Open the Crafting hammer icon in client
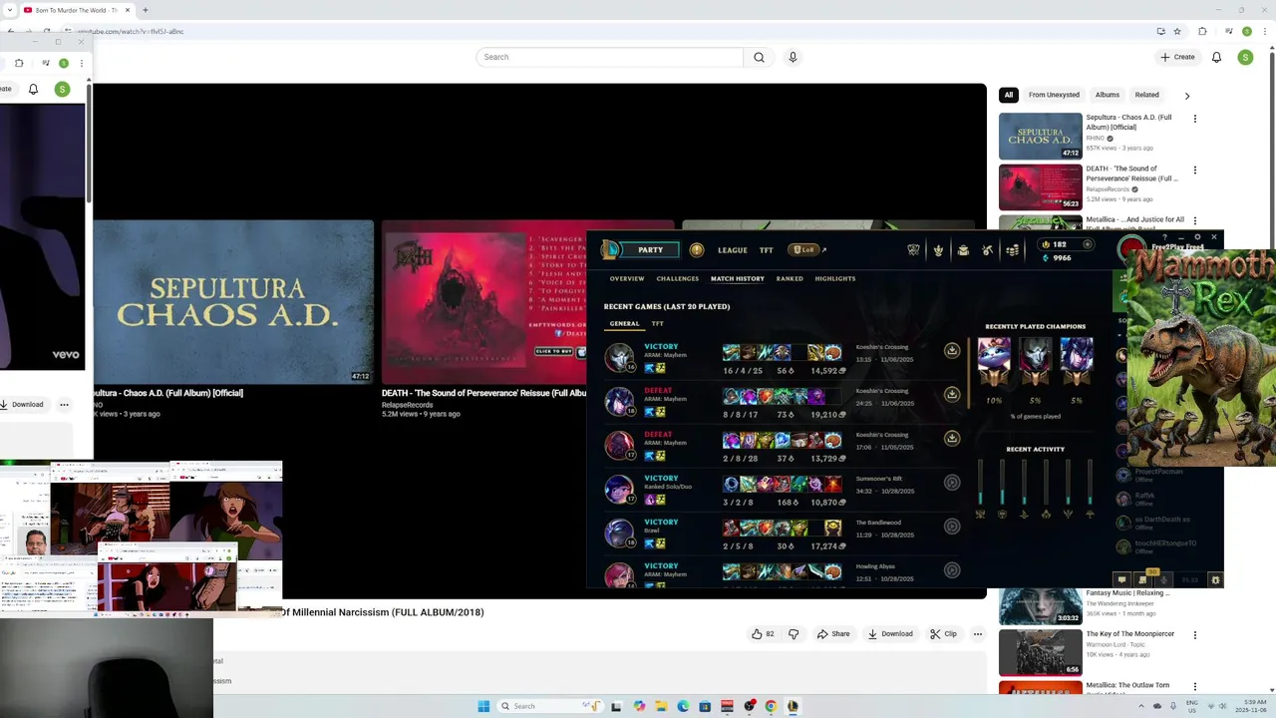 point(988,250)
